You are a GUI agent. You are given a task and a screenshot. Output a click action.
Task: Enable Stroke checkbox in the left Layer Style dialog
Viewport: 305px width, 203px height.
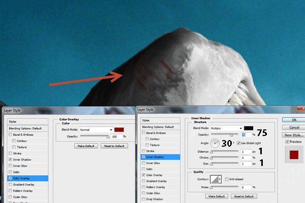click(x=10, y=153)
